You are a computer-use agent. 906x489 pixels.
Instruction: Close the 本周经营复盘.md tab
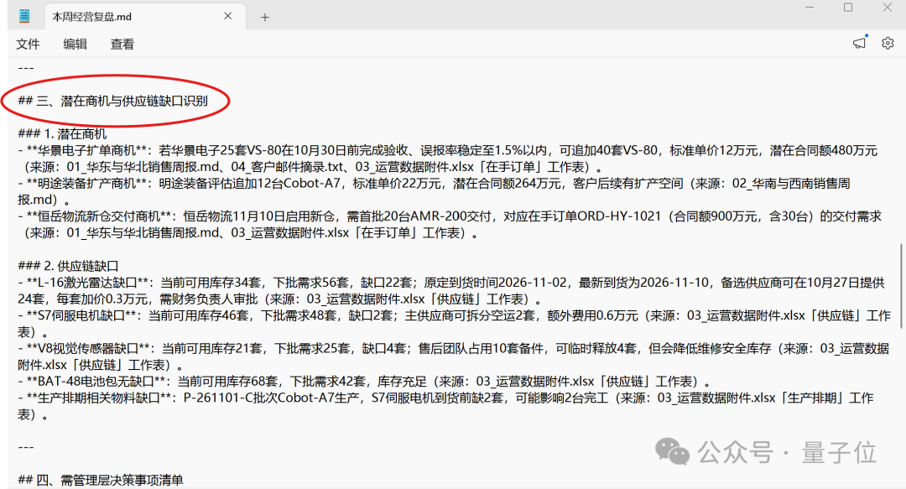(x=227, y=16)
